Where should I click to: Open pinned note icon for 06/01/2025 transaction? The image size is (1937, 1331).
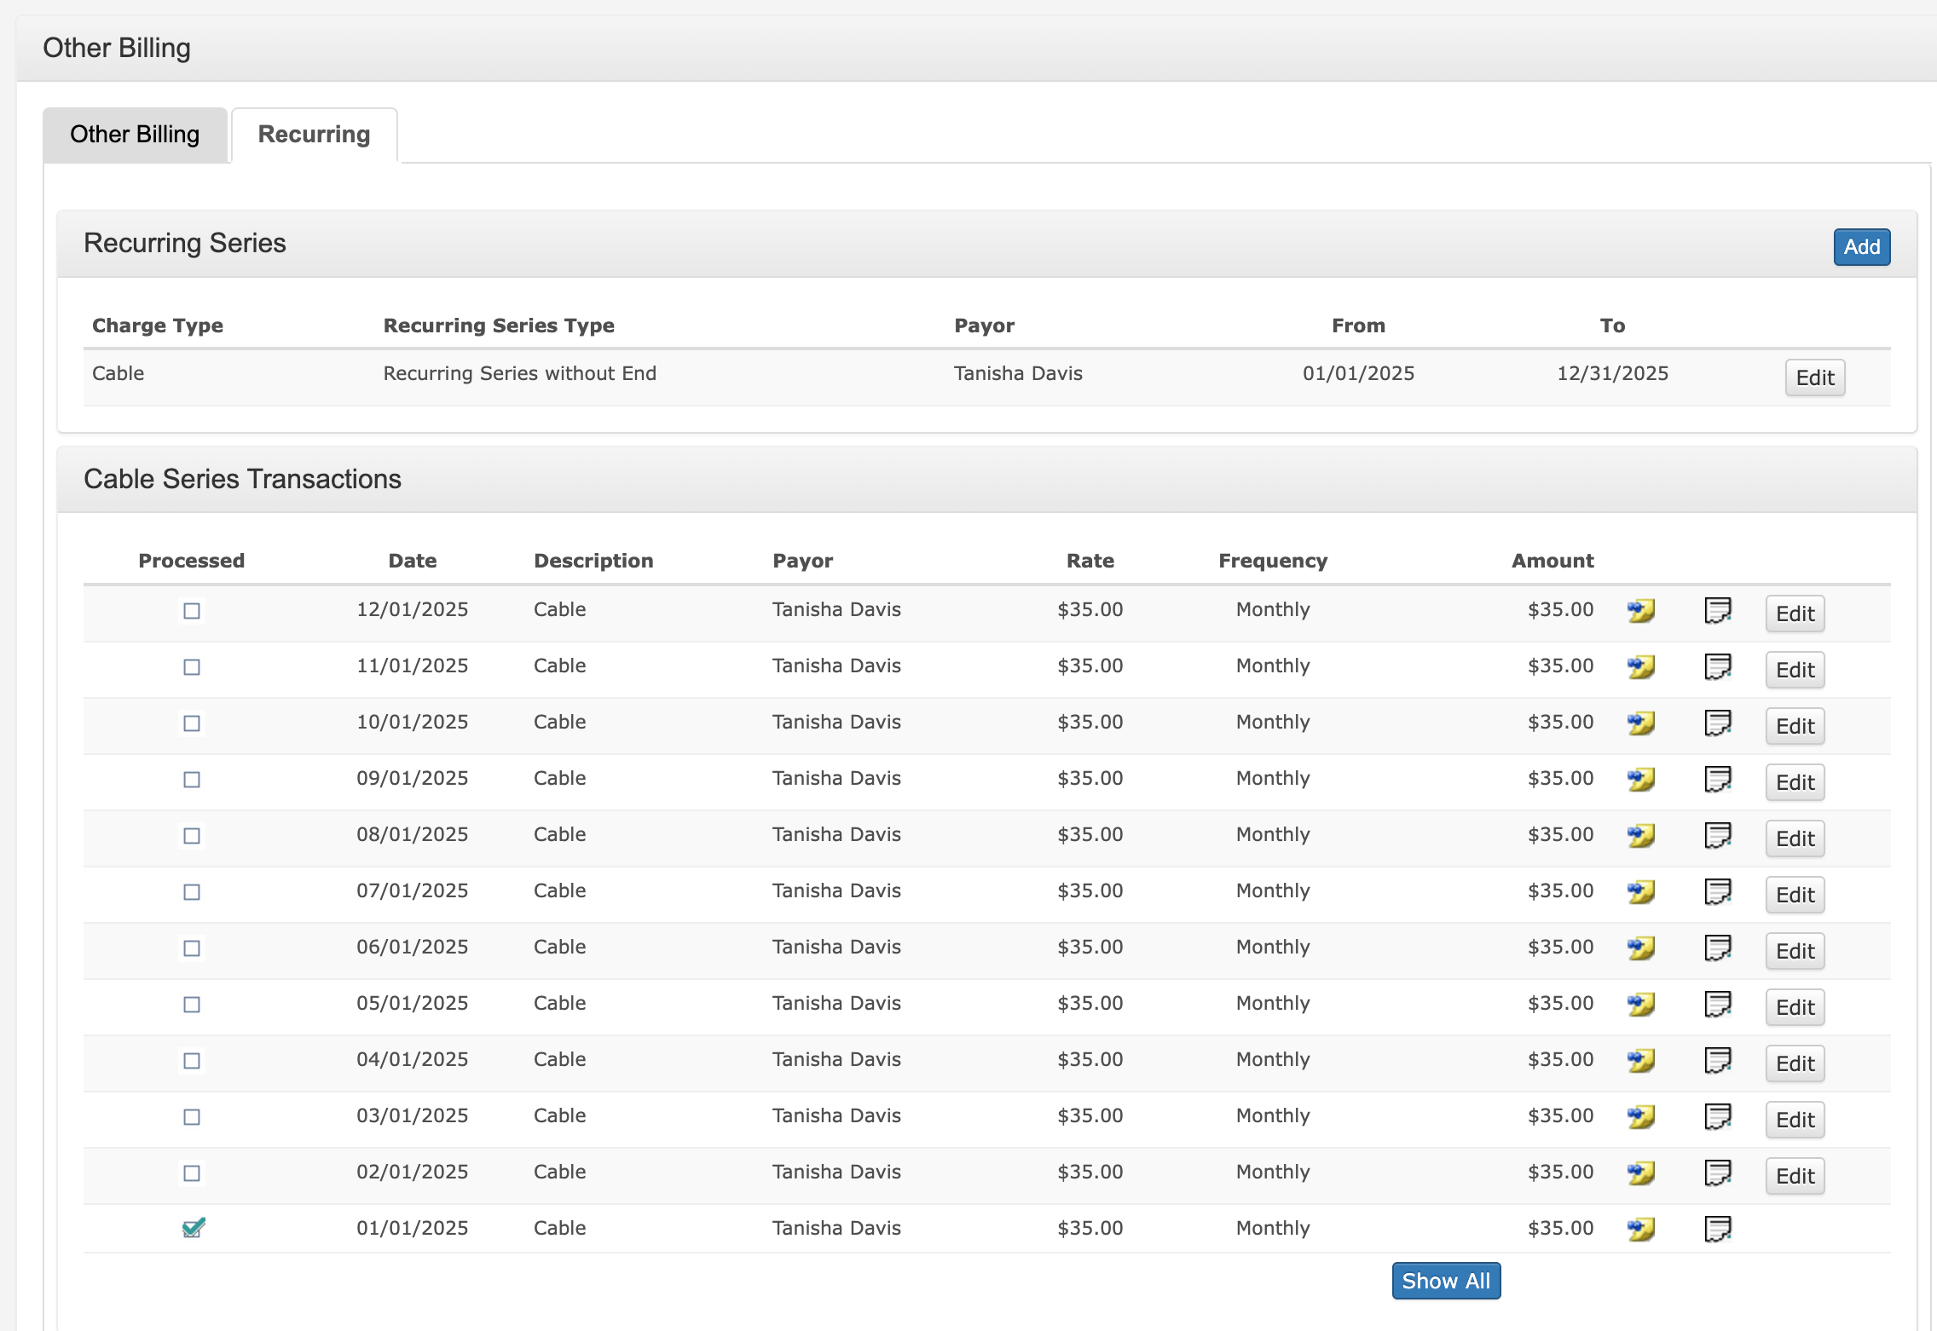[1640, 948]
